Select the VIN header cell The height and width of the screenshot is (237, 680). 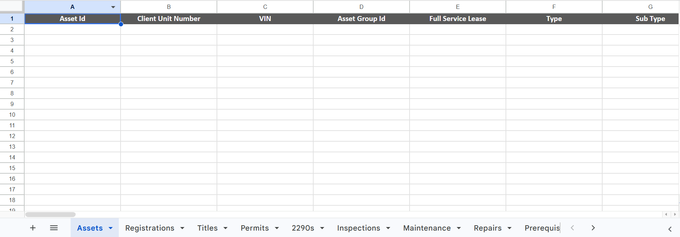[265, 19]
